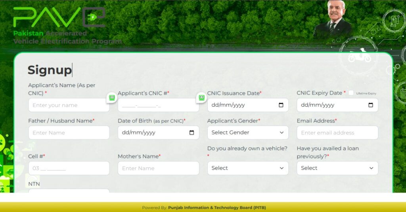406x212 pixels.
Task: Enable the Lifetime Expiry checkbox
Action: tap(351, 93)
